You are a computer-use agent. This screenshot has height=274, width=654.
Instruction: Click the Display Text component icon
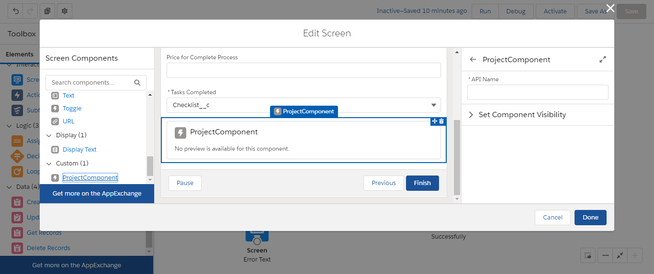(55, 150)
